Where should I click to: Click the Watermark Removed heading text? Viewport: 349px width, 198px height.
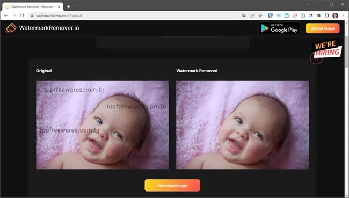(x=197, y=71)
